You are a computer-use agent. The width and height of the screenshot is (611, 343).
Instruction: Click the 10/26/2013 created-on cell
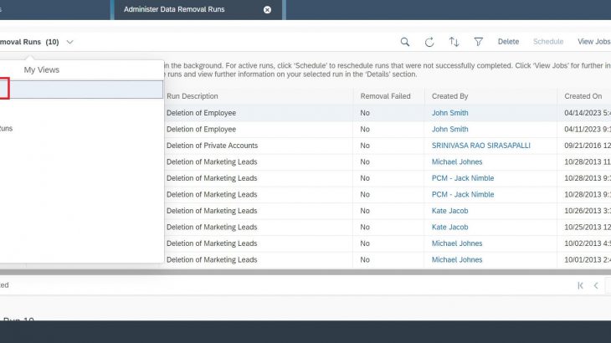tap(588, 211)
